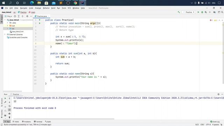Open the Practice run configuration dropdown

[189, 12]
